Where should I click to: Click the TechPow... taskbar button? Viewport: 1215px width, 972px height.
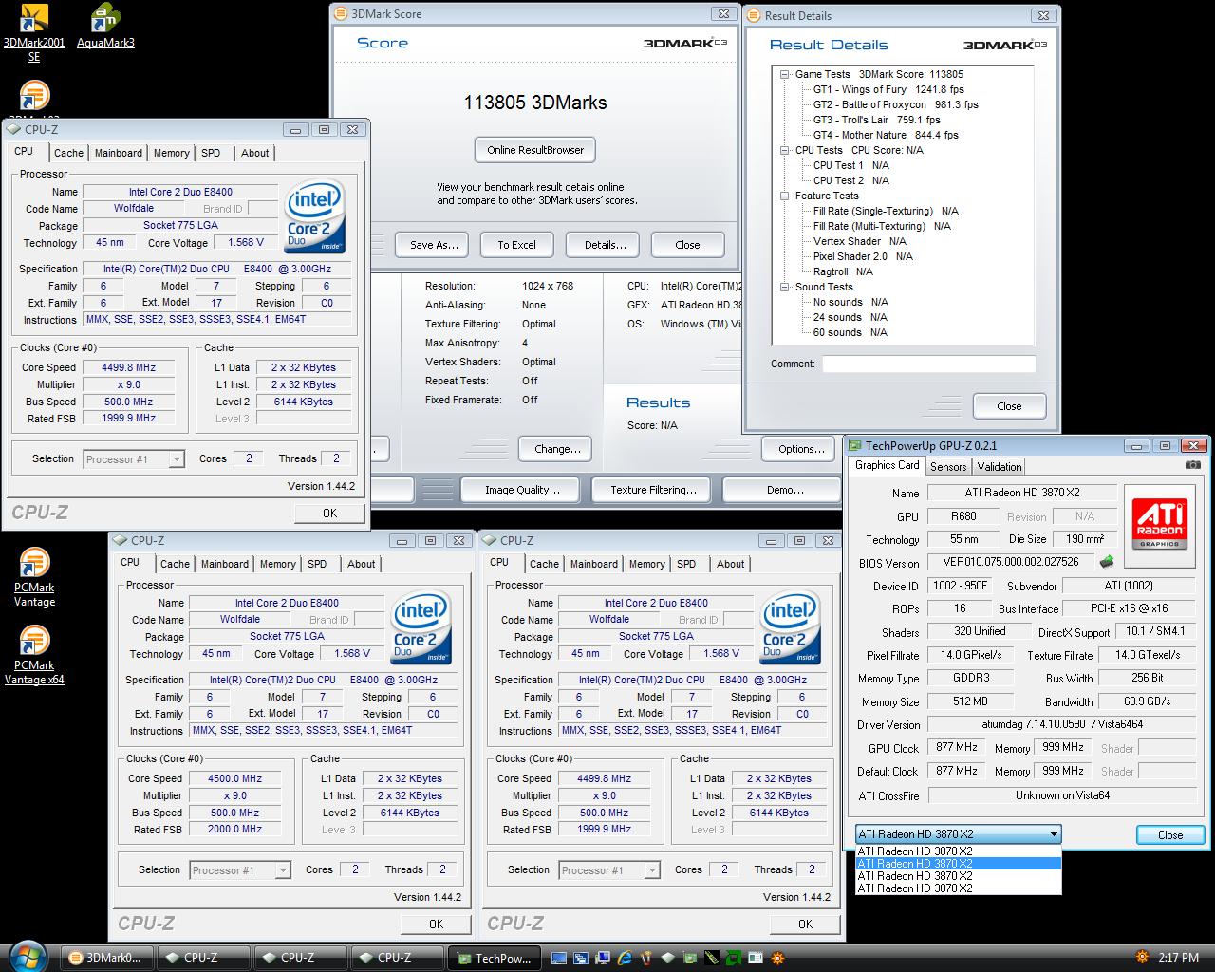(494, 958)
